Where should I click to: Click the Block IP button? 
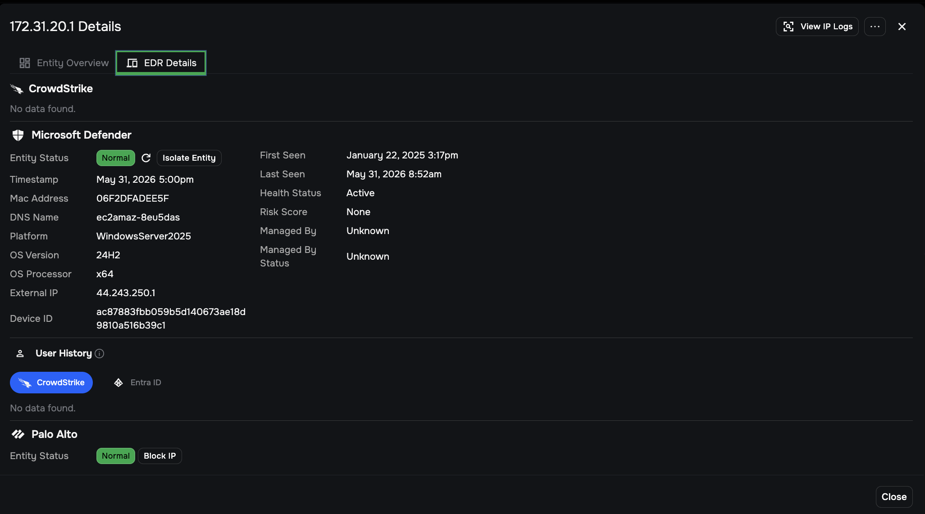(x=159, y=456)
